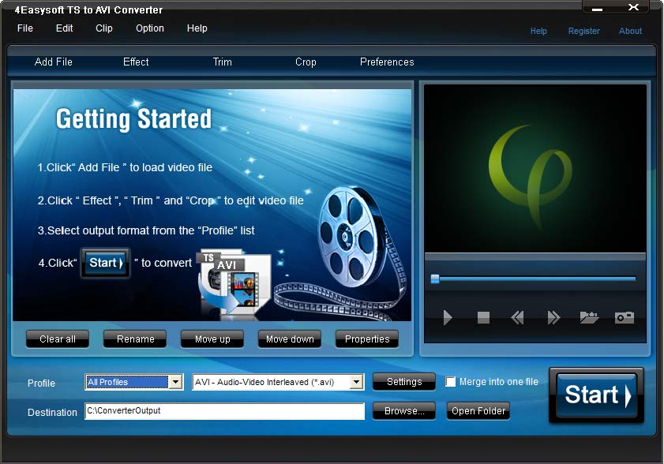Open the Option menu
664x464 pixels.
click(x=149, y=28)
